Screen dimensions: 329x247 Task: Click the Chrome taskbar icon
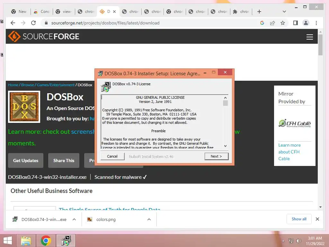(x=46, y=241)
